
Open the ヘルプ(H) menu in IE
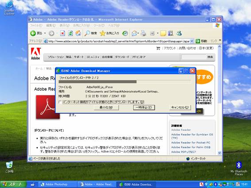click(x=114, y=26)
